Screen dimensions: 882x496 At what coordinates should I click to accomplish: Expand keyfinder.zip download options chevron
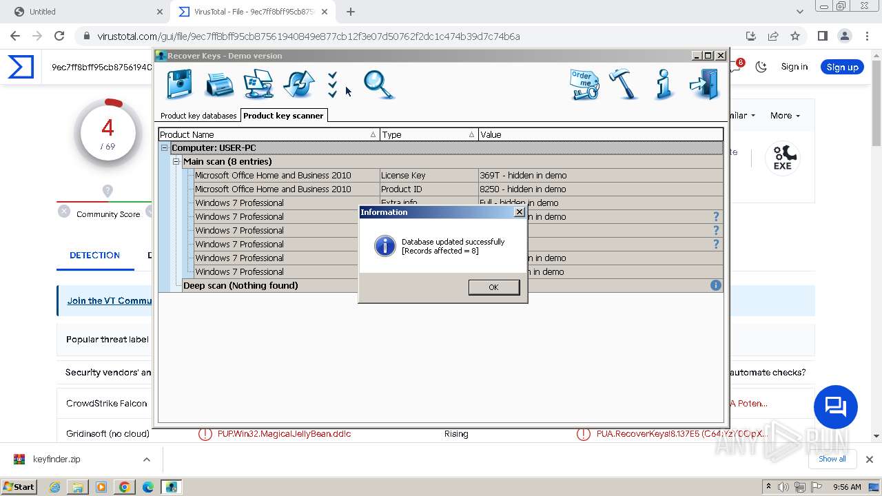point(147,459)
